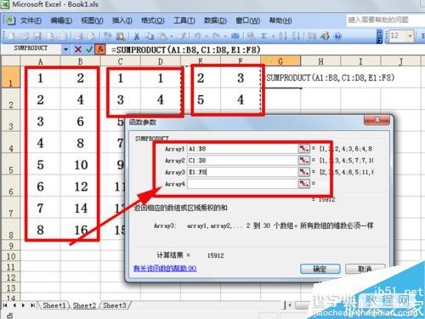Select row 10 header
This screenshot has width=425, height=319.
10,256
